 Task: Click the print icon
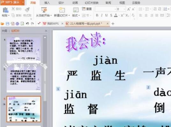(x=18, y=24)
